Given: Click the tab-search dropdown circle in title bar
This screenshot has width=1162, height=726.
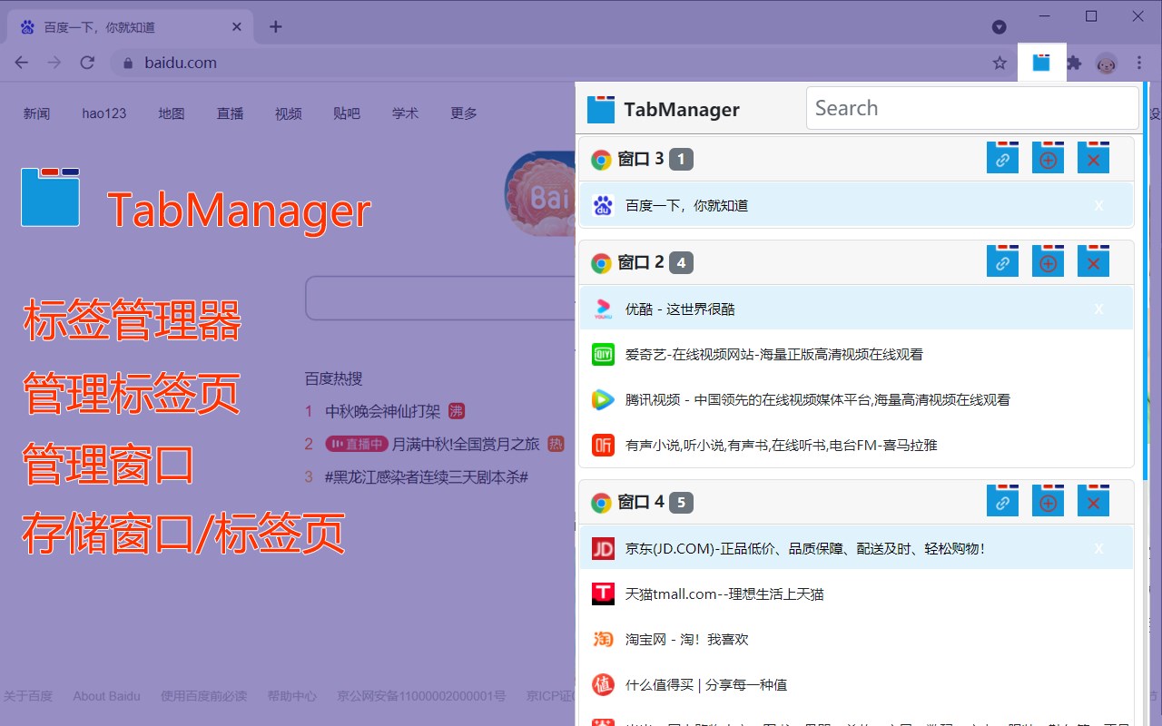Looking at the screenshot, I should tap(1000, 26).
